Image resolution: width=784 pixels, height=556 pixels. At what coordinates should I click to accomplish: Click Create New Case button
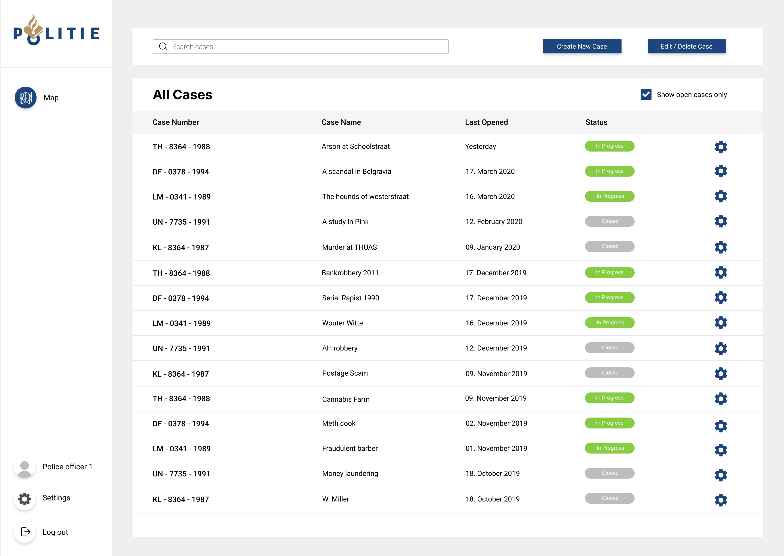point(582,46)
